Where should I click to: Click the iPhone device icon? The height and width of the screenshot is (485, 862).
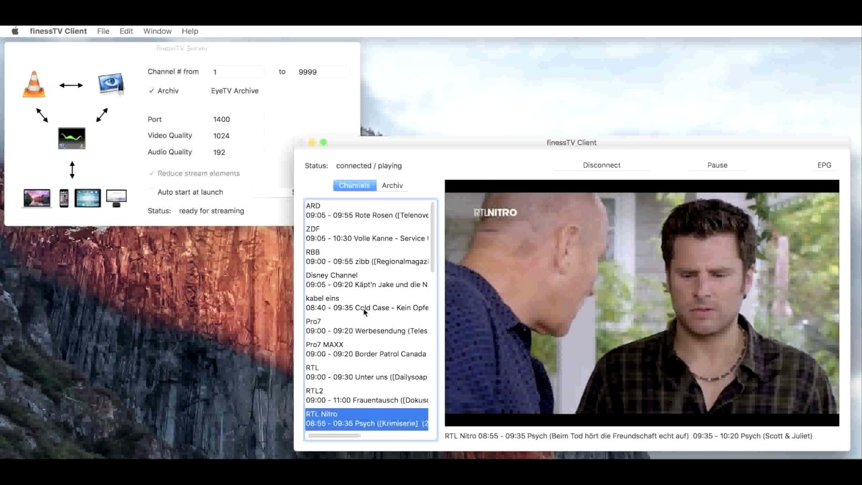click(64, 198)
